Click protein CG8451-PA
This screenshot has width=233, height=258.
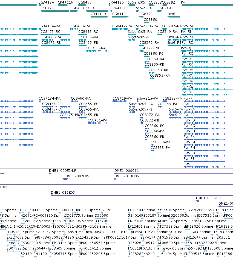point(97,120)
